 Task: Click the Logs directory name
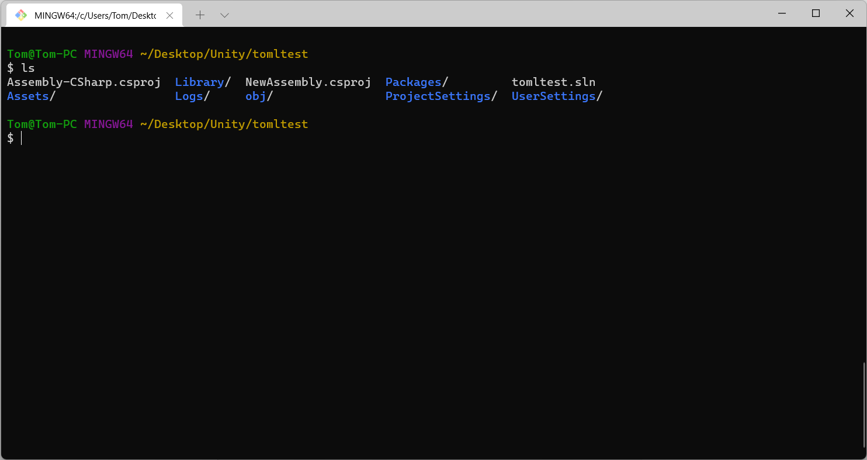coord(188,96)
